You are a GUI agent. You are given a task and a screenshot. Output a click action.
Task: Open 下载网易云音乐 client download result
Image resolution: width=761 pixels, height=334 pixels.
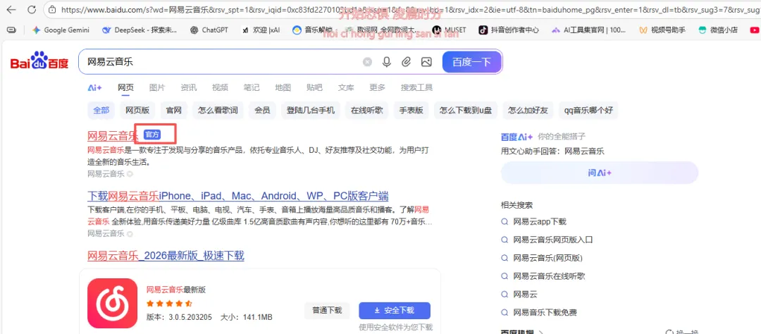click(238, 196)
